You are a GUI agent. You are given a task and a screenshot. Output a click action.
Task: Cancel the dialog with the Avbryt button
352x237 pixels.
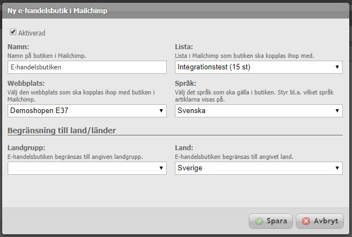coord(320,221)
